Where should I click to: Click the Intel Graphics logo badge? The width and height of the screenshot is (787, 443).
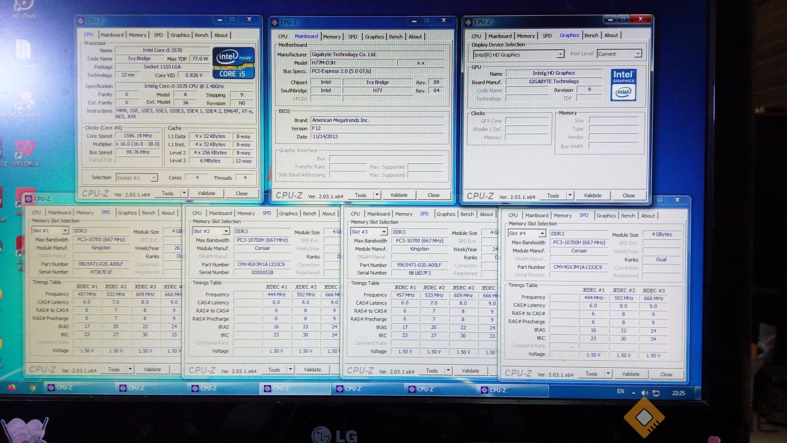point(623,85)
